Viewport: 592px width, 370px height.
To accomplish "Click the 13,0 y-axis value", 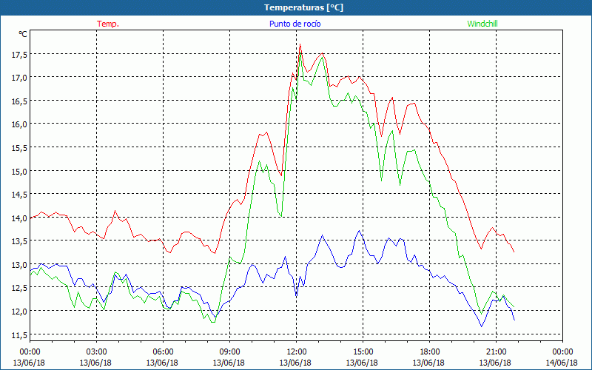I will 20,265.
